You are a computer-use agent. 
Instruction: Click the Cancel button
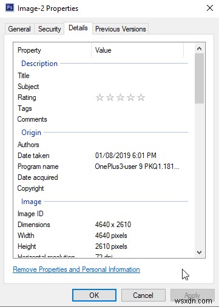point(143,295)
